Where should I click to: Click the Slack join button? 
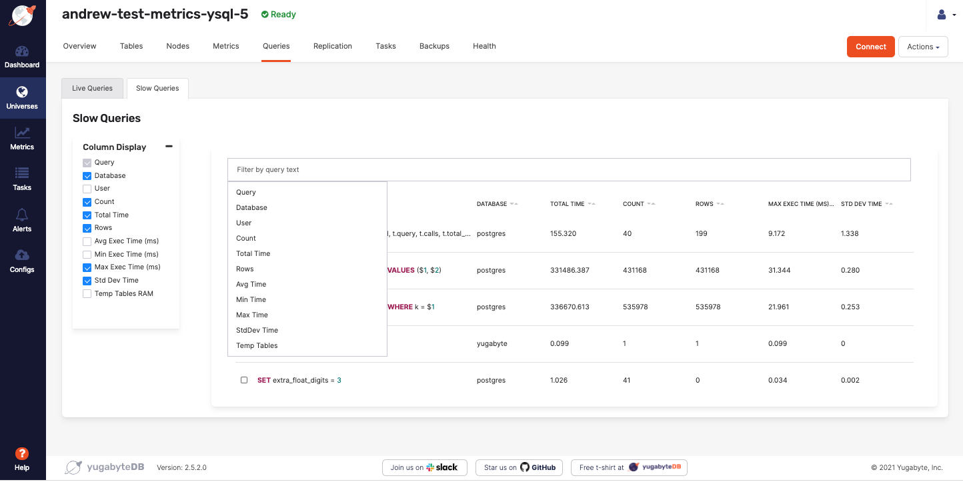(x=424, y=467)
